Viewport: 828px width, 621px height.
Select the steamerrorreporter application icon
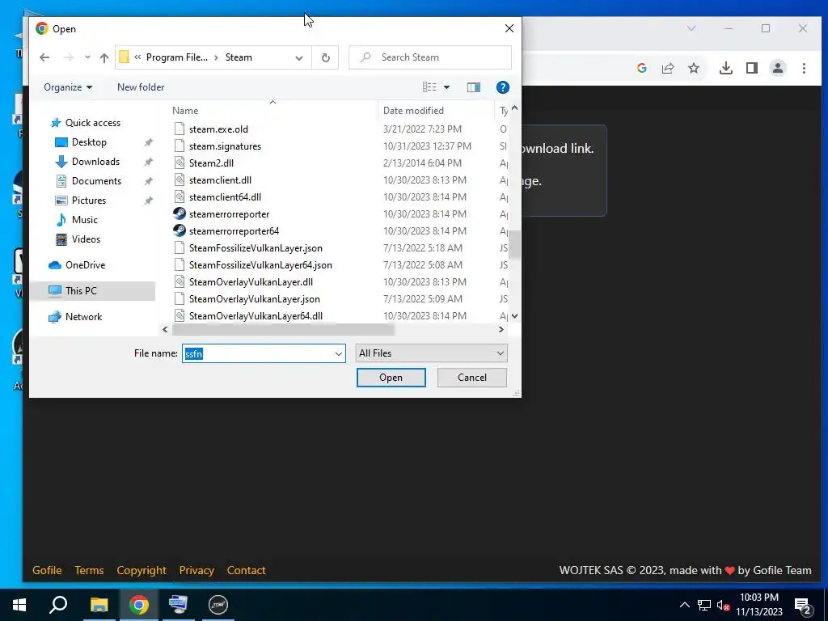pyautogui.click(x=180, y=213)
